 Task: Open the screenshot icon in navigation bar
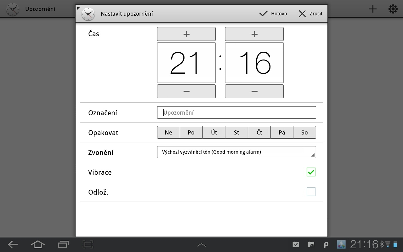[88, 244]
